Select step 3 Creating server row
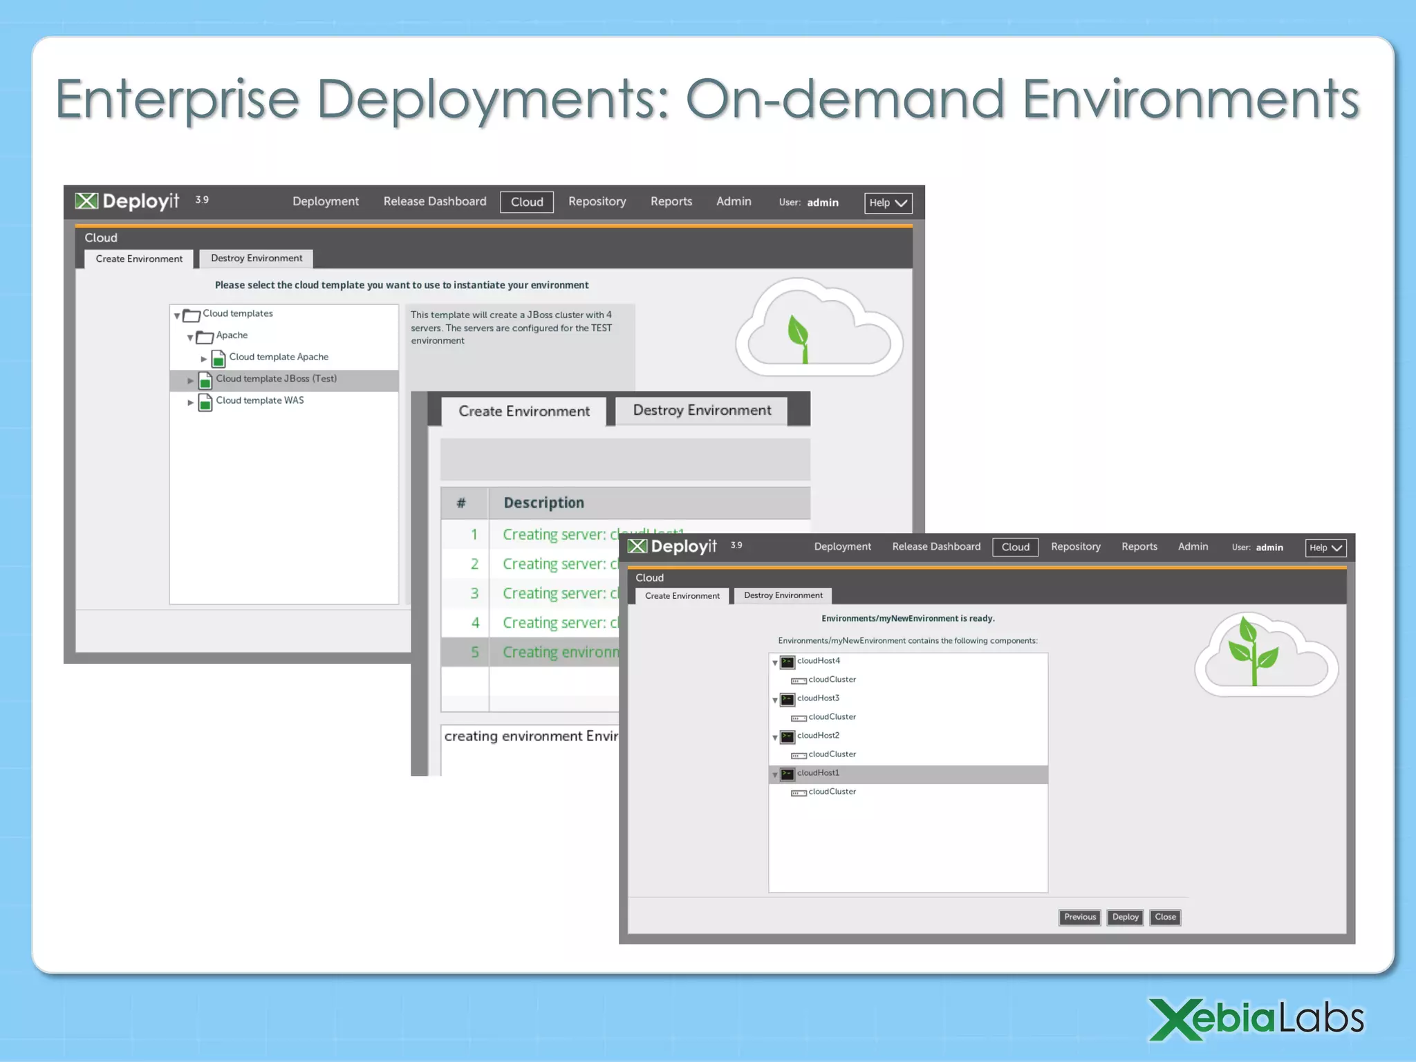This screenshot has height=1062, width=1416. [x=530, y=593]
